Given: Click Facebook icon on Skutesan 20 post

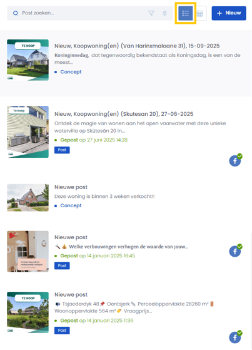Looking at the screenshot, I should (235, 160).
